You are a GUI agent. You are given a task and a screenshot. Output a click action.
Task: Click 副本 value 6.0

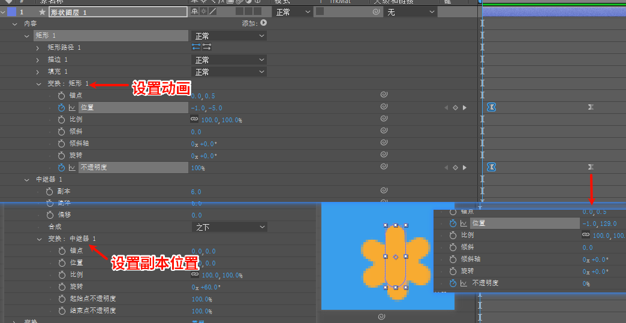click(x=196, y=191)
